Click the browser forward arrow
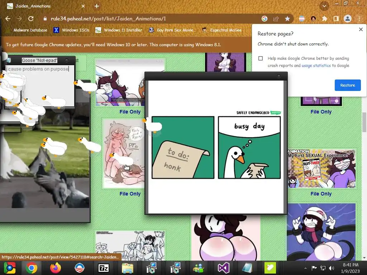This screenshot has width=367, height=275. (x=19, y=19)
